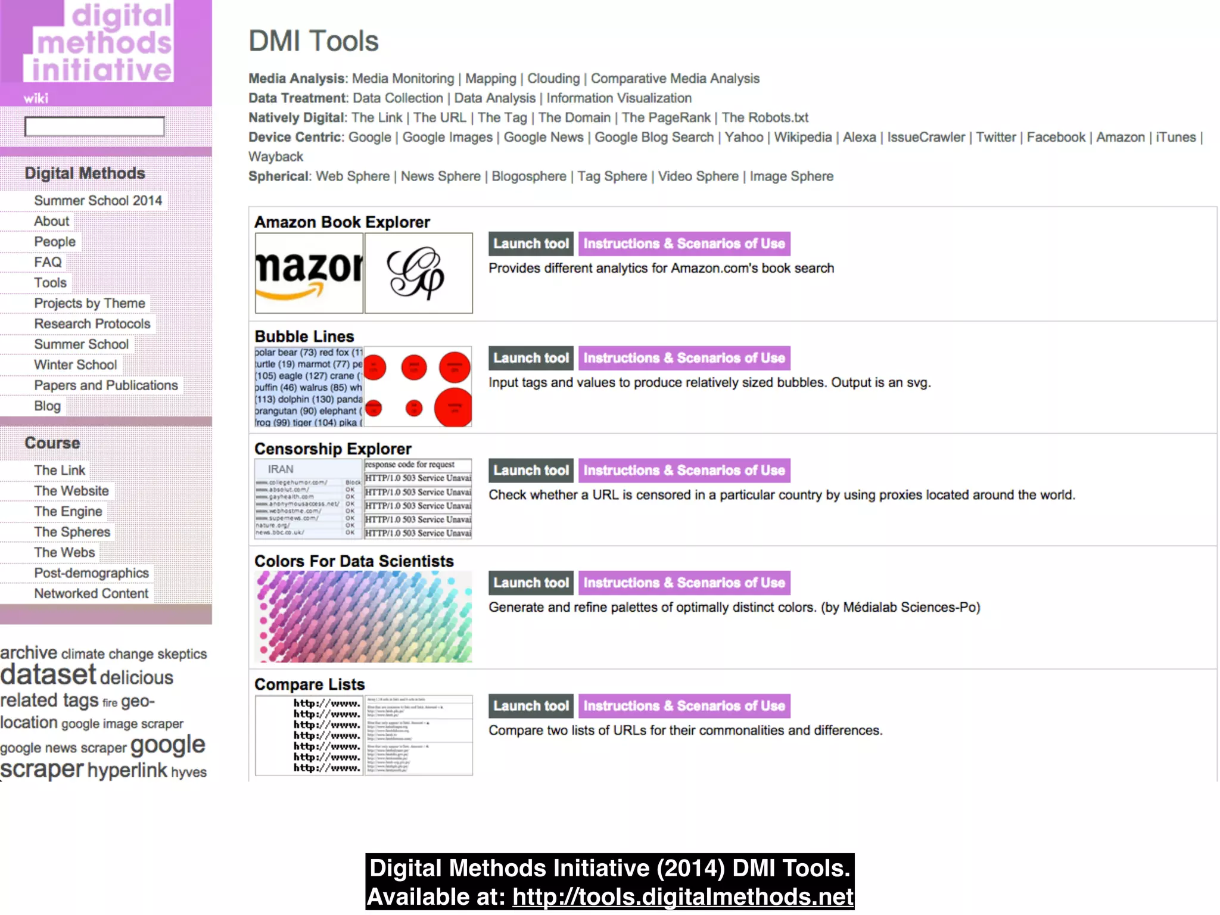1220x915 pixels.
Task: Click climate change skeptics tag
Action: [134, 654]
